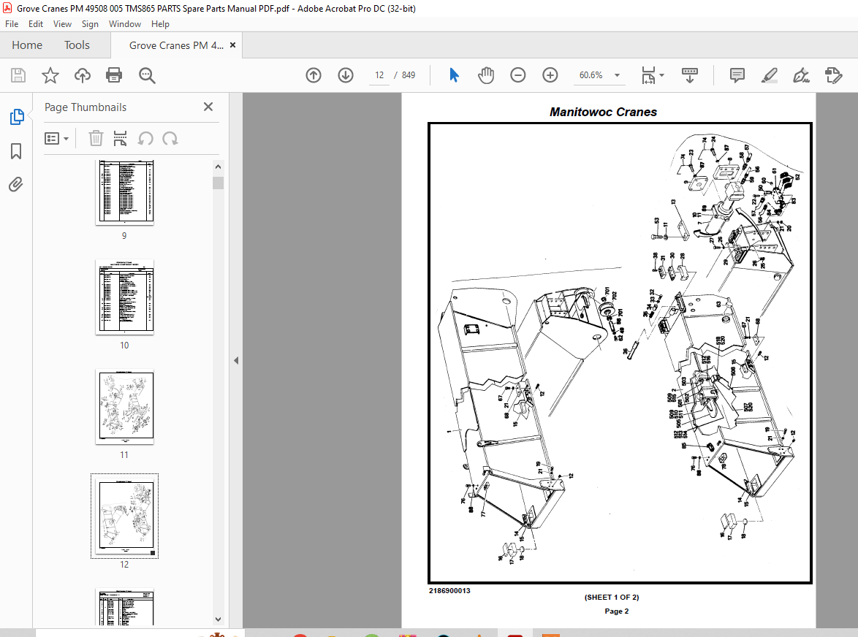Select page 10 thumbnail
The width and height of the screenshot is (858, 637).
(125, 297)
